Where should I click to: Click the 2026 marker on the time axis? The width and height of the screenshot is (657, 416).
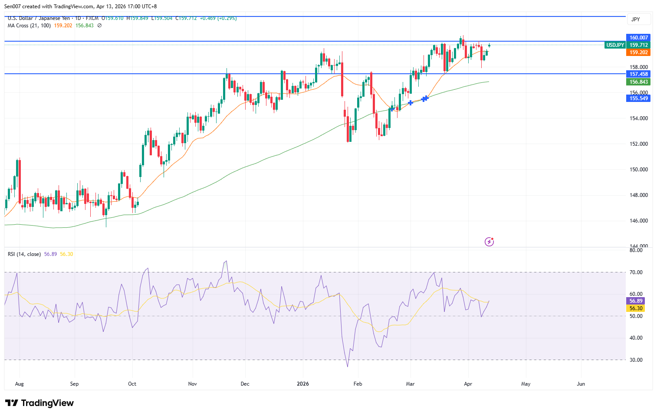pos(302,384)
